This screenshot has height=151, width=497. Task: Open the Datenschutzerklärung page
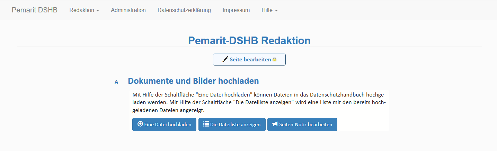[x=184, y=10]
